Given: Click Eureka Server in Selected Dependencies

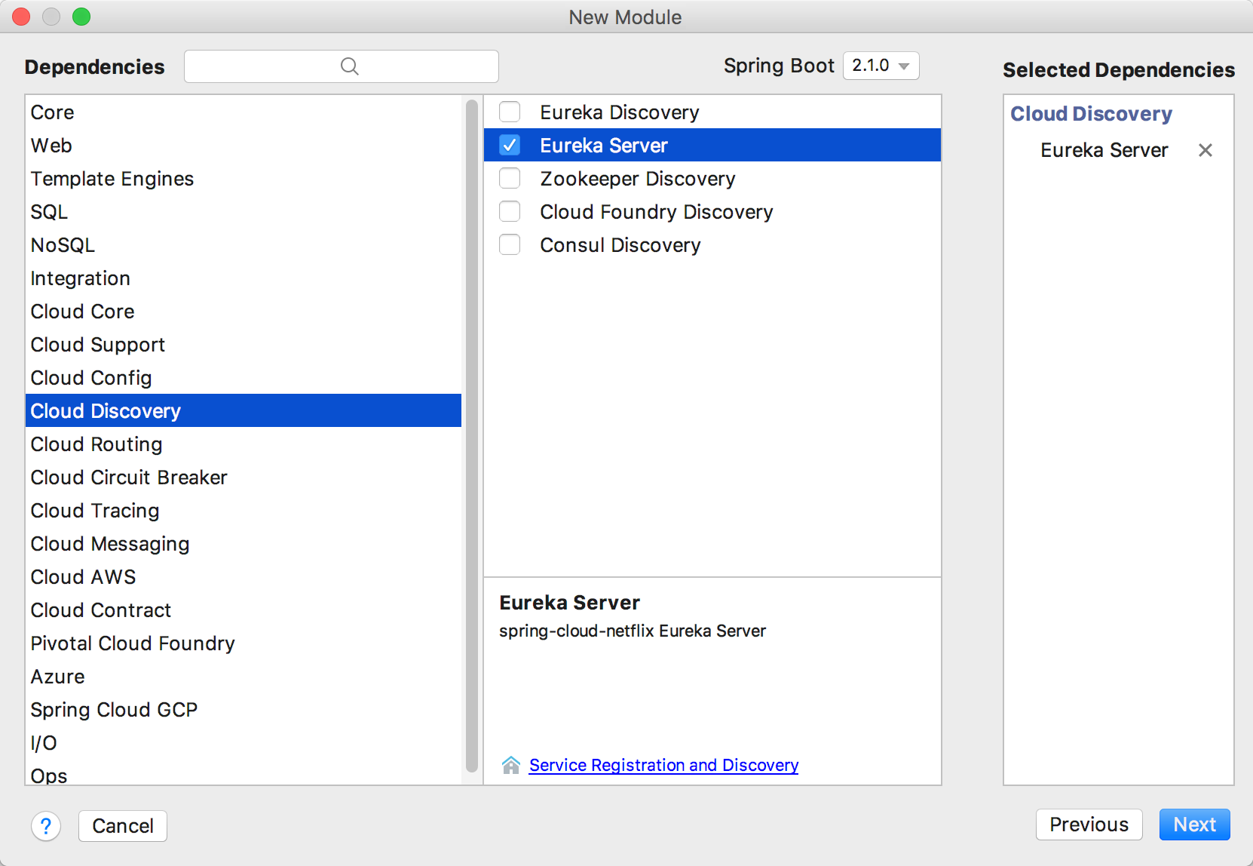Looking at the screenshot, I should (x=1104, y=150).
